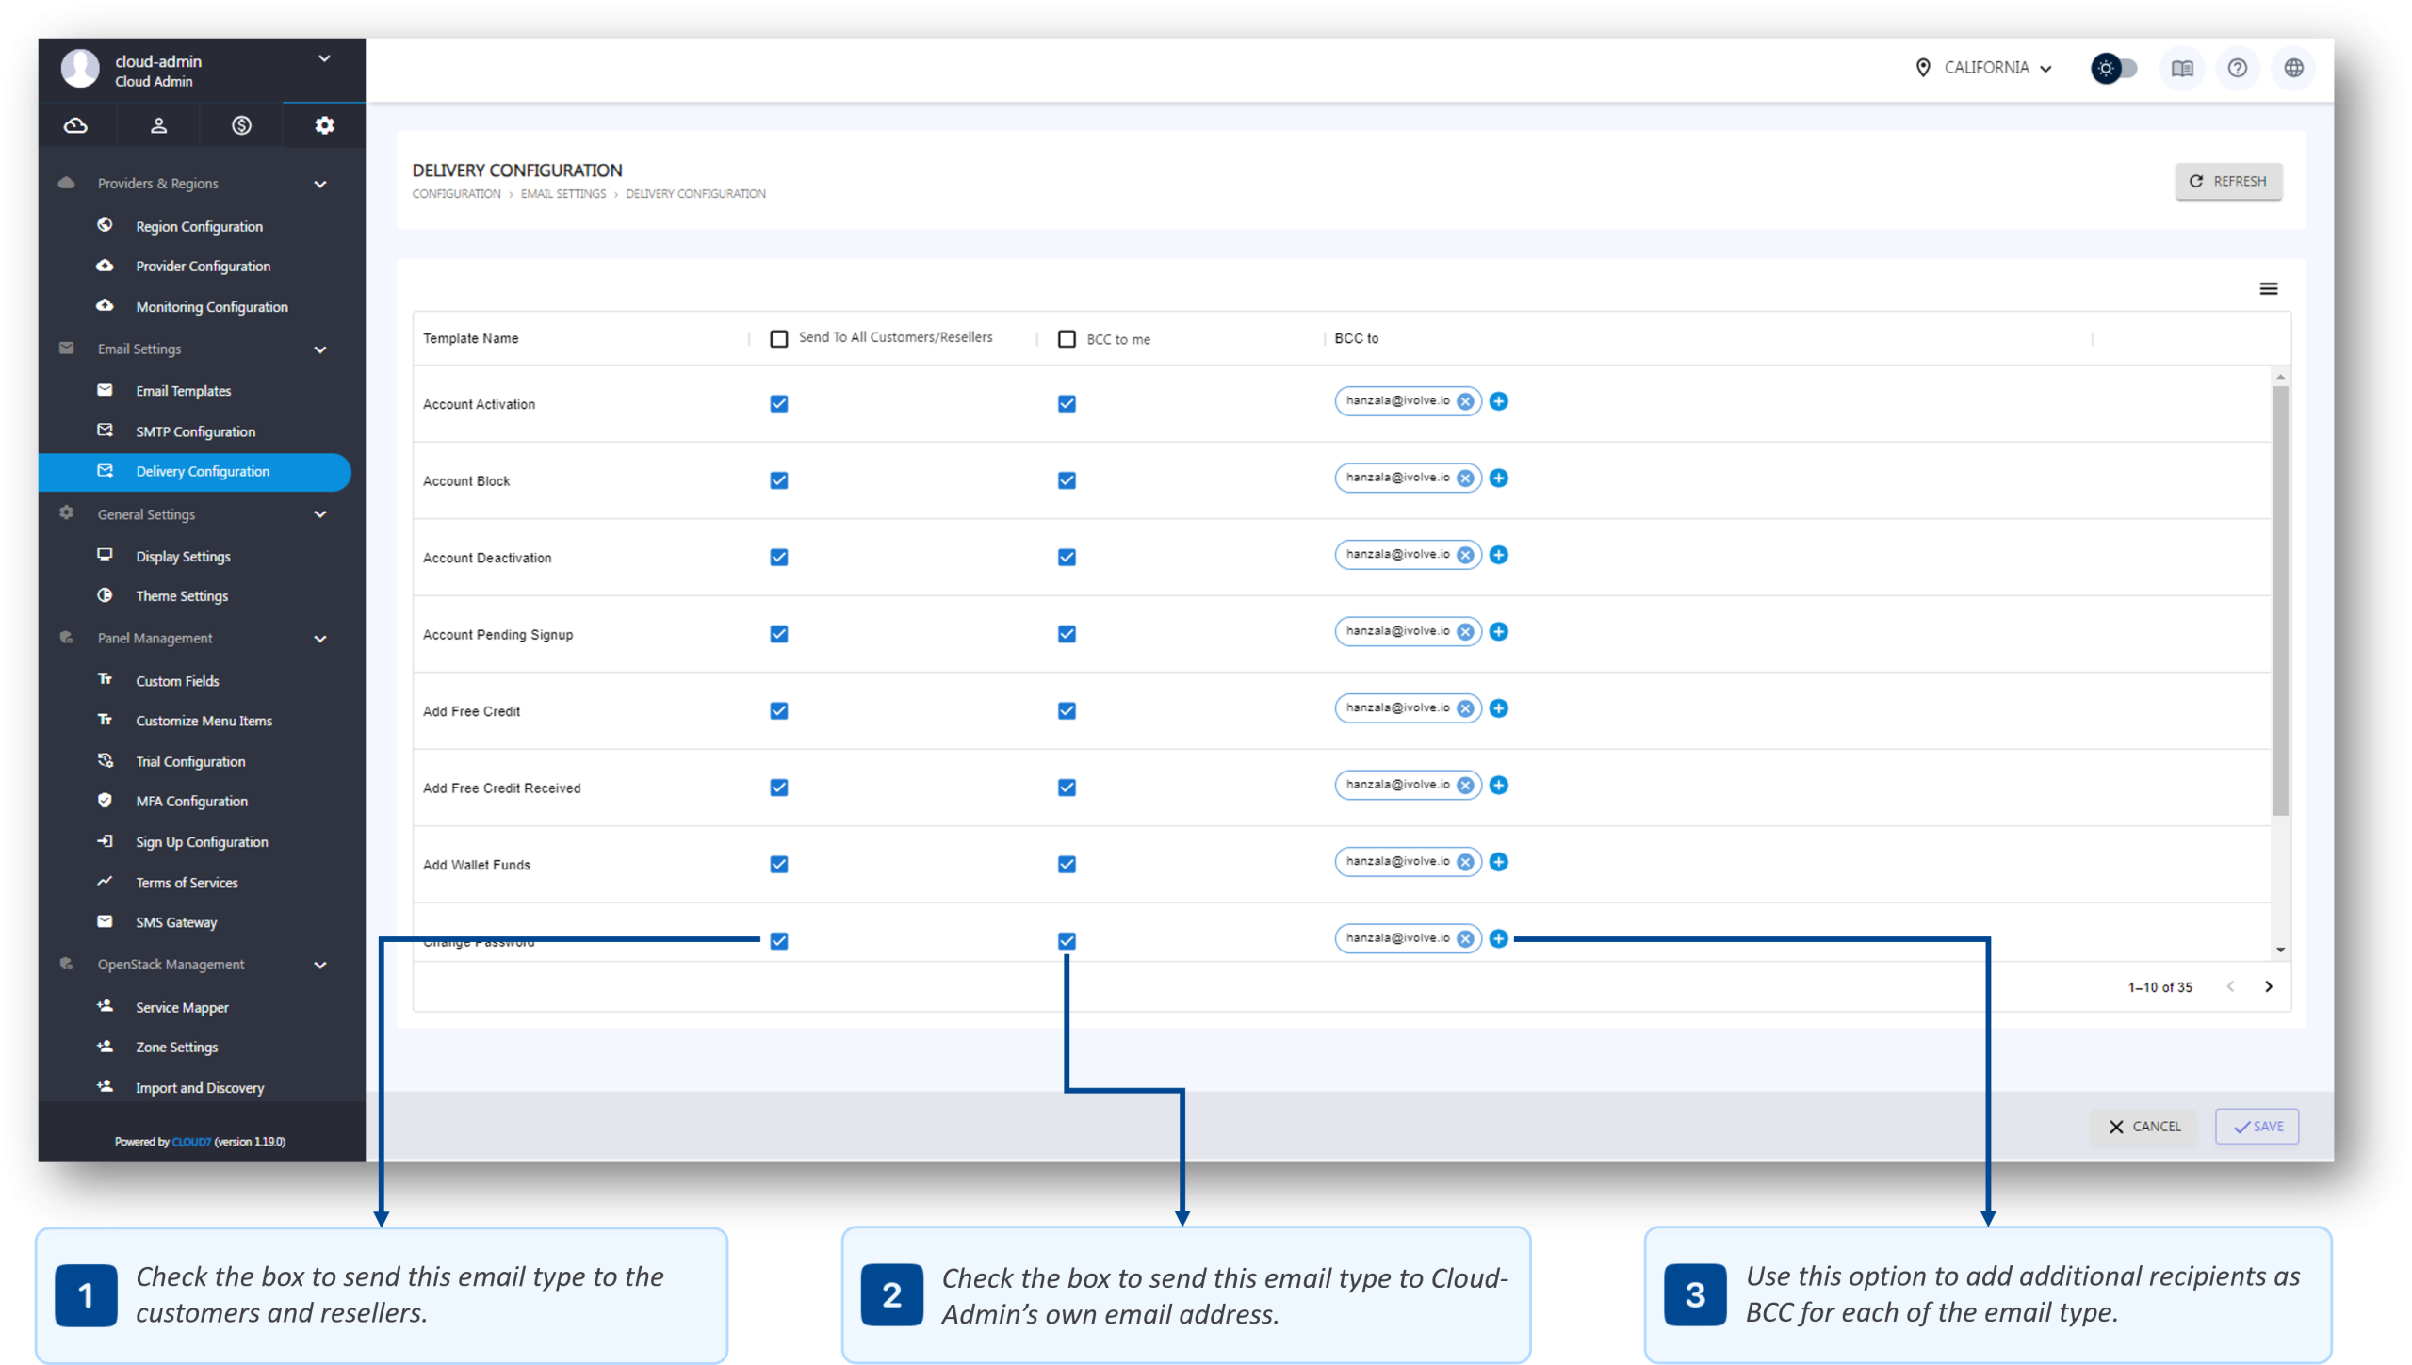2412x1365 pixels.
Task: Collapse the General Settings section
Action: pos(320,514)
